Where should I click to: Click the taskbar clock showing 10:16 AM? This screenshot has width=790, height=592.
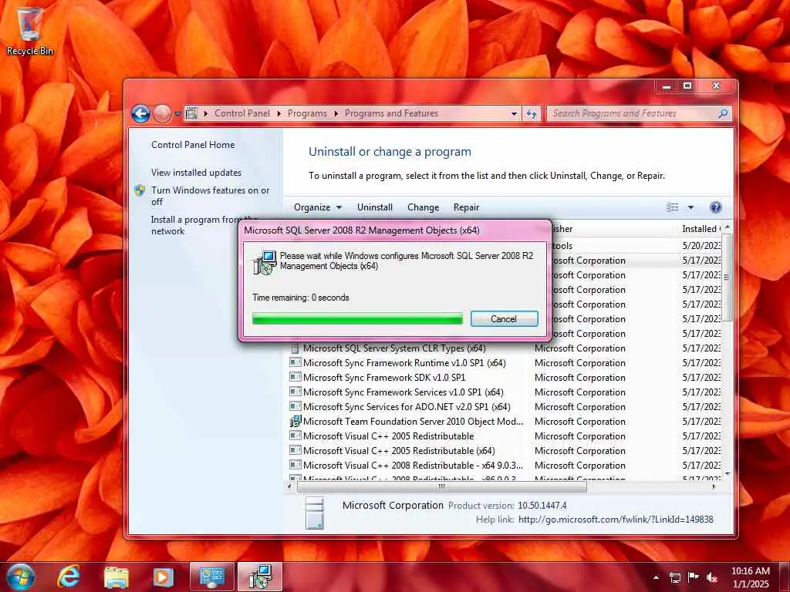click(x=751, y=577)
